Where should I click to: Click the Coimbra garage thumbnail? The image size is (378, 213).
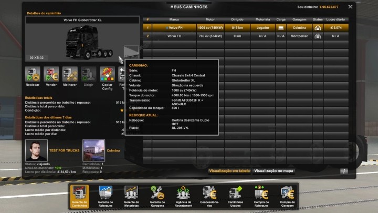tap(94, 150)
